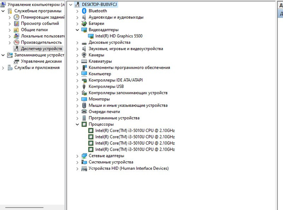The height and width of the screenshot is (210, 283).
Task: Collapse the DESKTOP-BU8VFCJ root node
Action: 70,5
